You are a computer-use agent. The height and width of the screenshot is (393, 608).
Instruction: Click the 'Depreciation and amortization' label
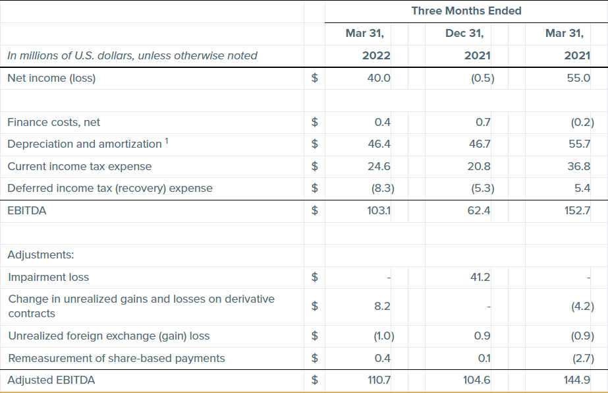click(84, 144)
